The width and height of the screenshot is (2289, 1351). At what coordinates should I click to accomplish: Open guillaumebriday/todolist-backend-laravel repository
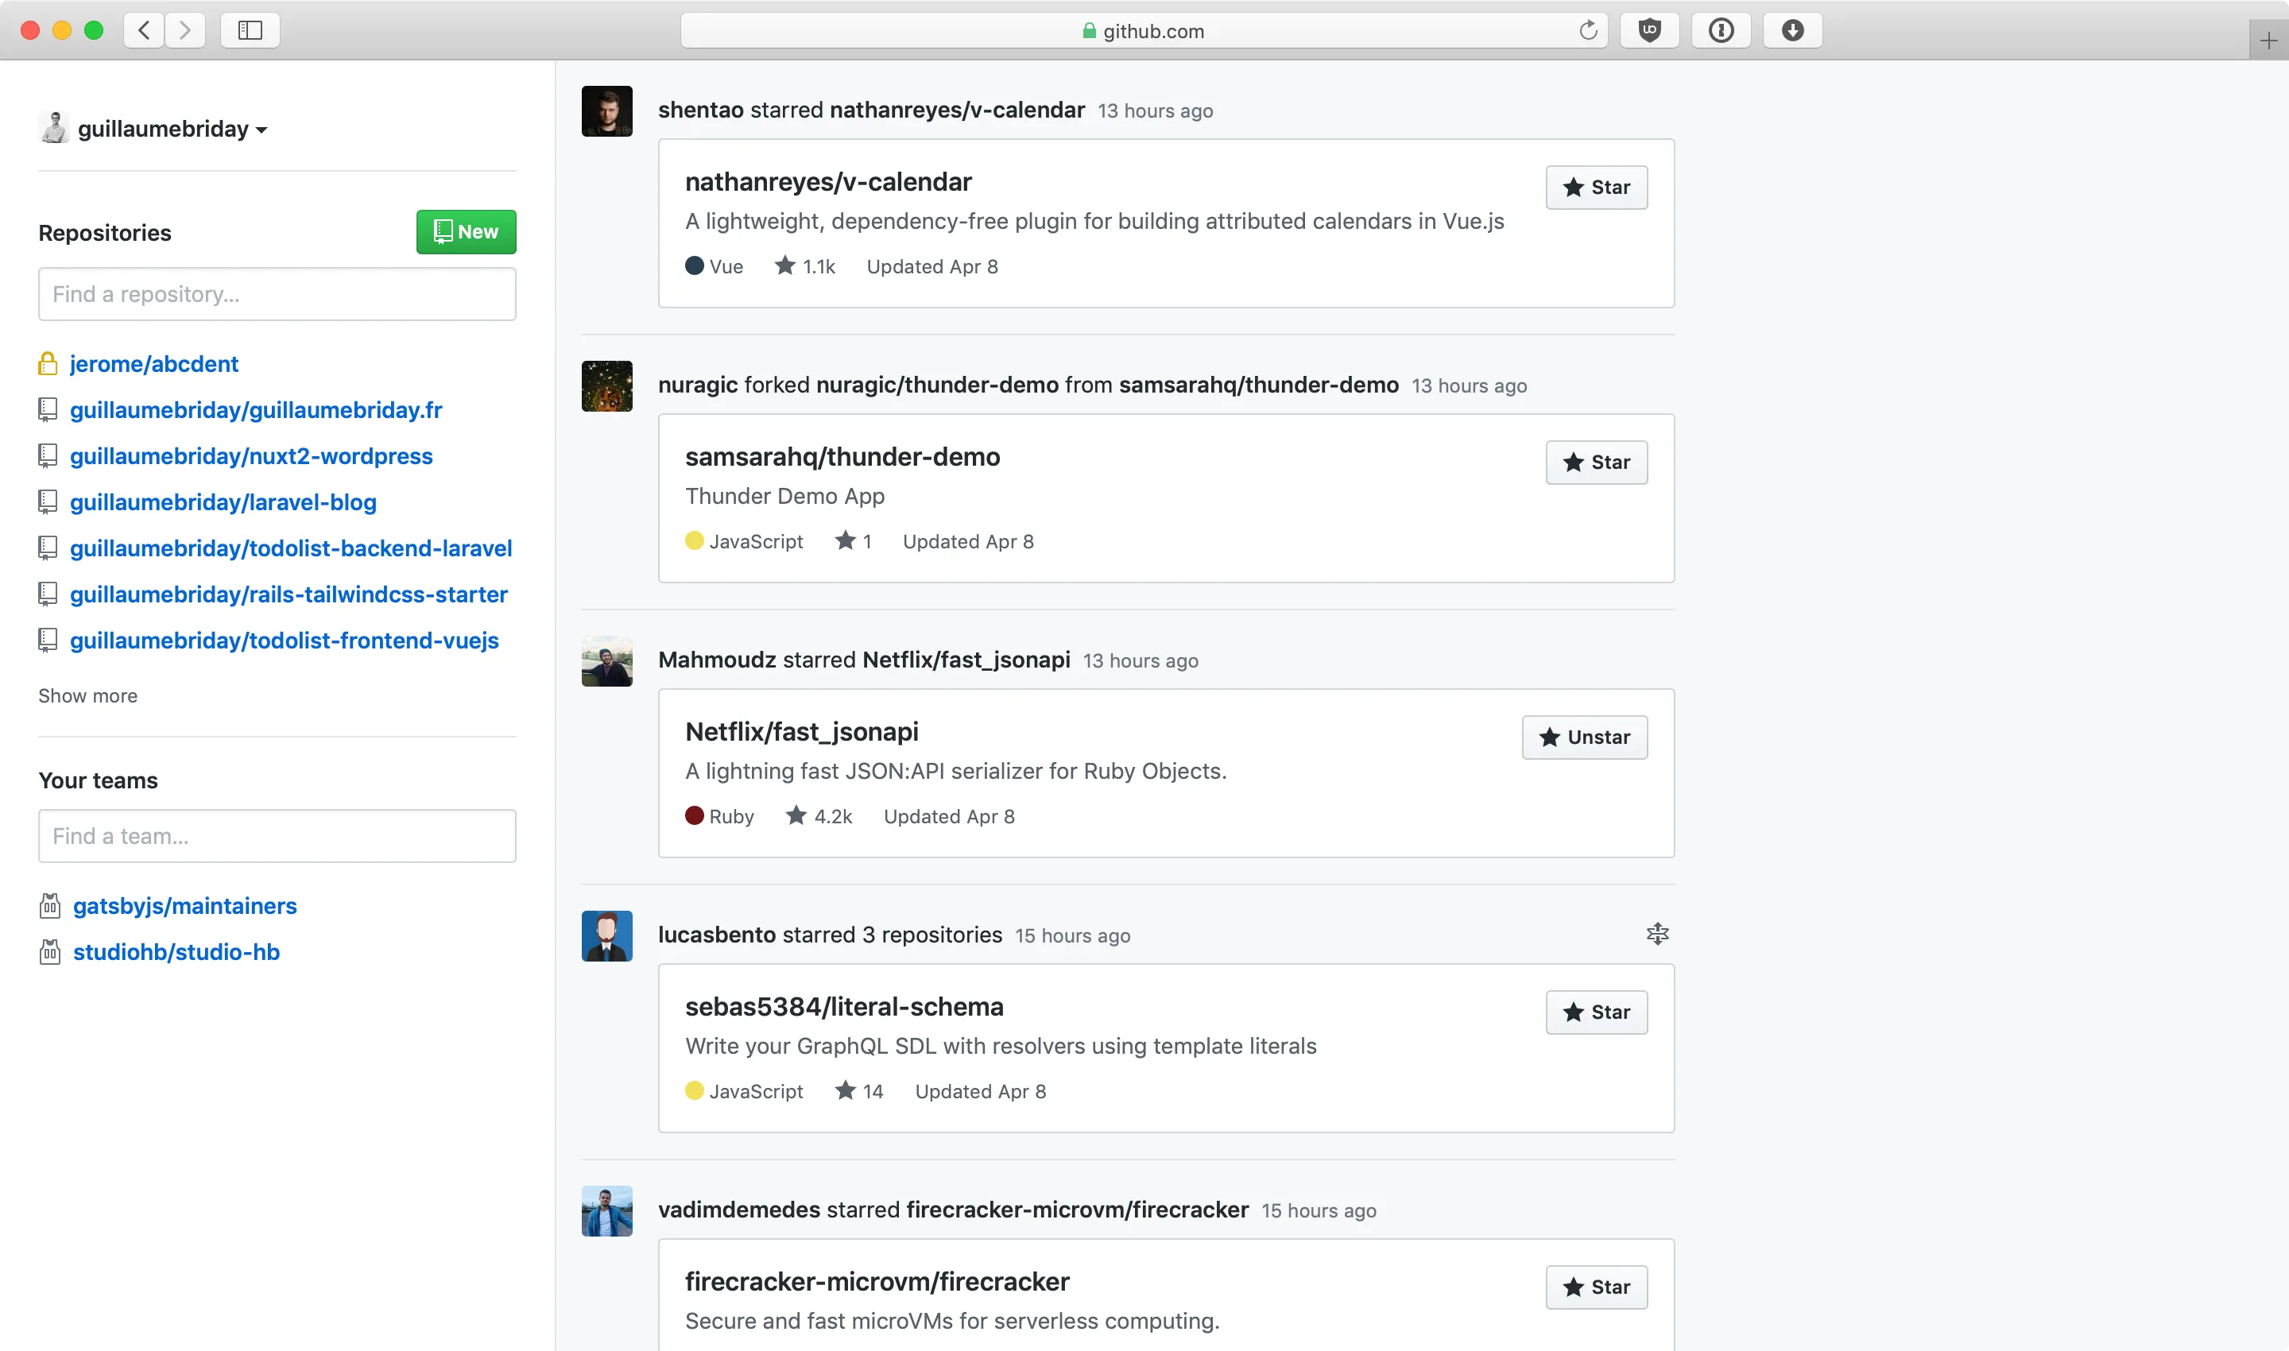pos(292,548)
